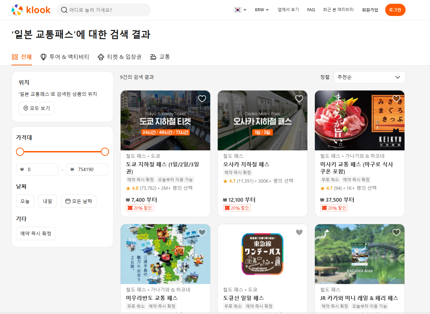Image resolution: width=430 pixels, height=314 pixels.
Task: Click the '₩ 7,400 부터' price text
Action: (142, 200)
